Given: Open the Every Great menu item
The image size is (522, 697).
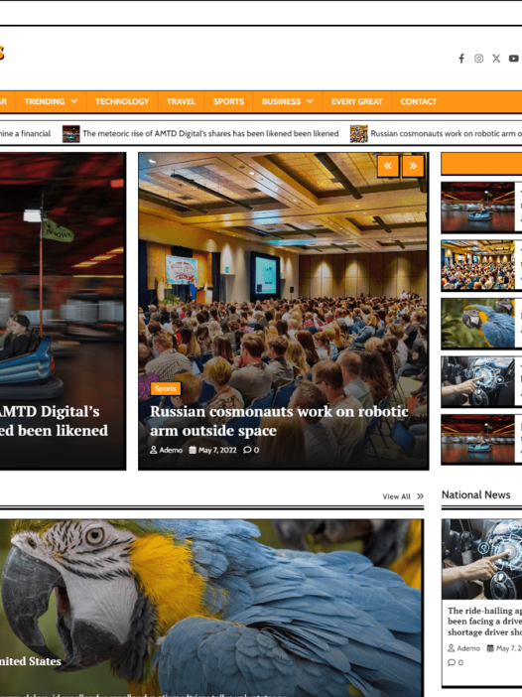Looking at the screenshot, I should [x=356, y=101].
